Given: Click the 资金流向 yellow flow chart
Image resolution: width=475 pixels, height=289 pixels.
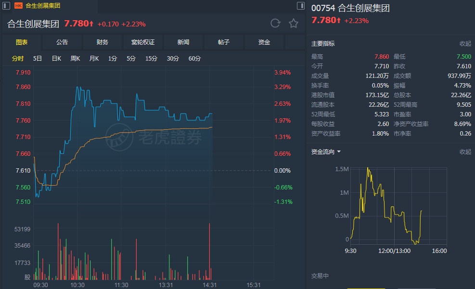Looking at the screenshot, I should click(x=398, y=206).
